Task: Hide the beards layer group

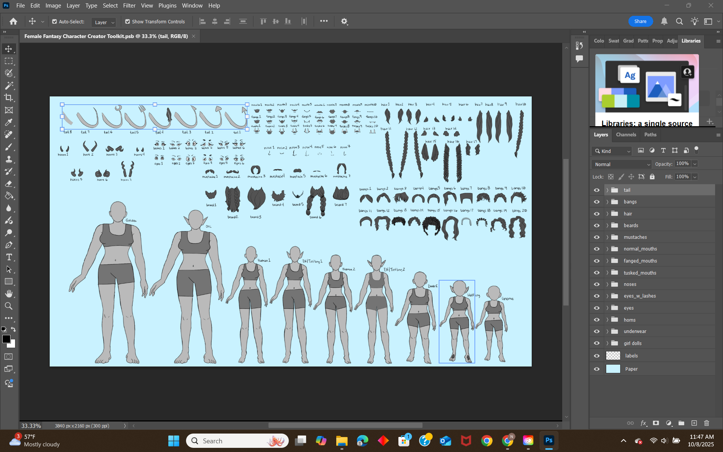Action: click(596, 226)
